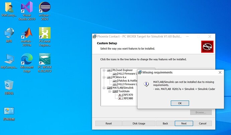The height and width of the screenshot is (135, 231).
Task: Open Patches & Hotfix feature install-state dropdown
Action: pos(115,81)
